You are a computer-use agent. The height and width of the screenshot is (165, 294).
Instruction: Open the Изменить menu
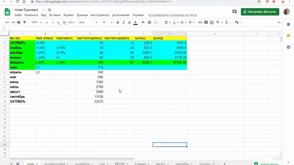[31, 15]
